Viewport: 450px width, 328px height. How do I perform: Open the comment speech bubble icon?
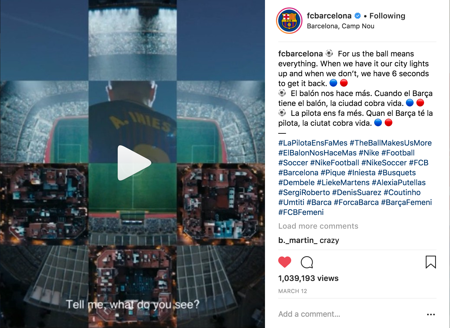pyautogui.click(x=307, y=262)
